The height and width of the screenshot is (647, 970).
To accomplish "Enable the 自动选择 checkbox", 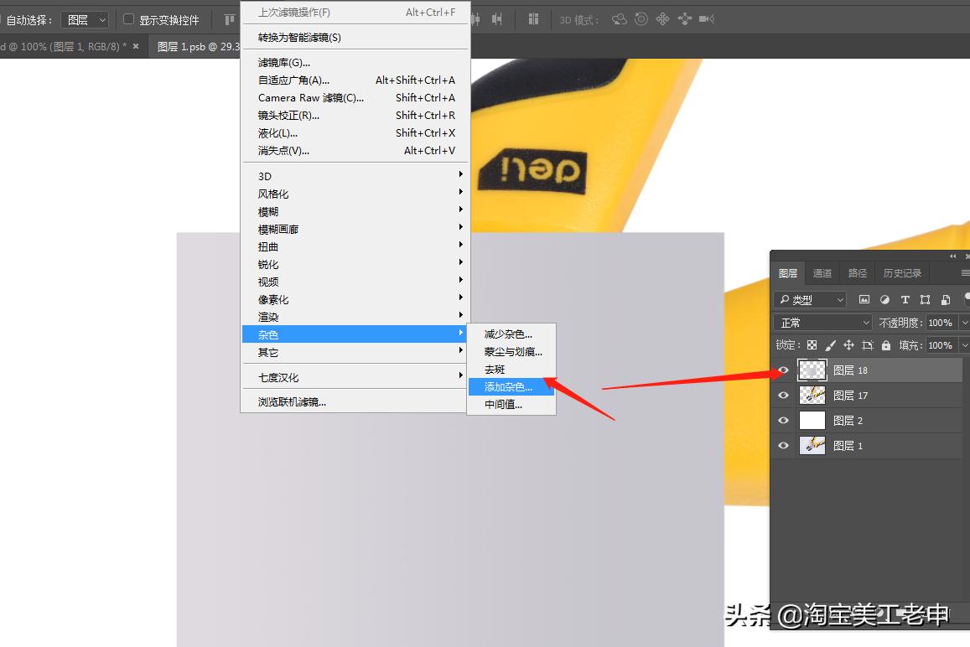I will (x=3, y=18).
